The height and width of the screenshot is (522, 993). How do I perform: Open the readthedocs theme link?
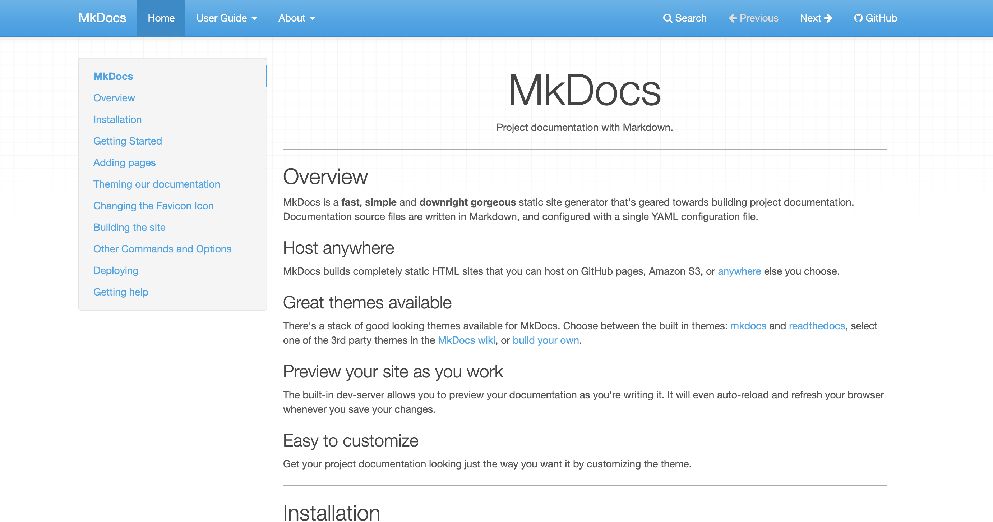pyautogui.click(x=817, y=326)
